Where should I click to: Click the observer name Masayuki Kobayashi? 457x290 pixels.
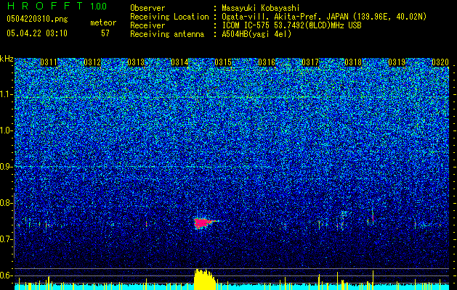(x=261, y=8)
